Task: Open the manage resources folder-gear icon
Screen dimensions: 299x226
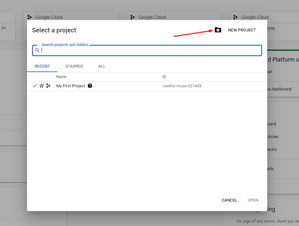Action: coord(218,30)
